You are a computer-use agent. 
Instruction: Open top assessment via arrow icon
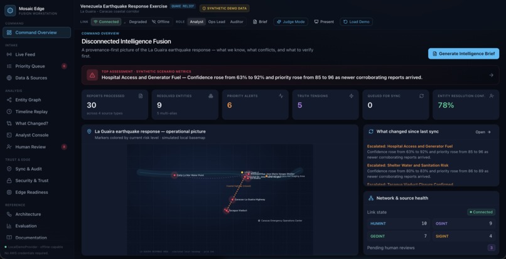(x=491, y=75)
